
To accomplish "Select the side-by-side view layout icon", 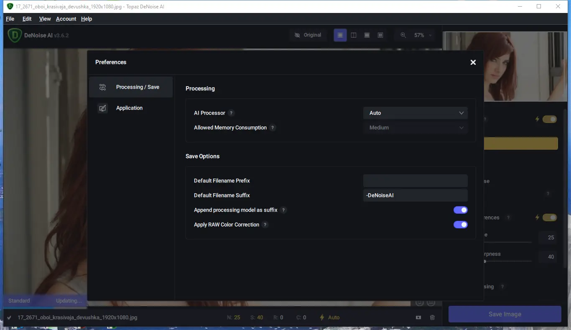I will pos(367,35).
